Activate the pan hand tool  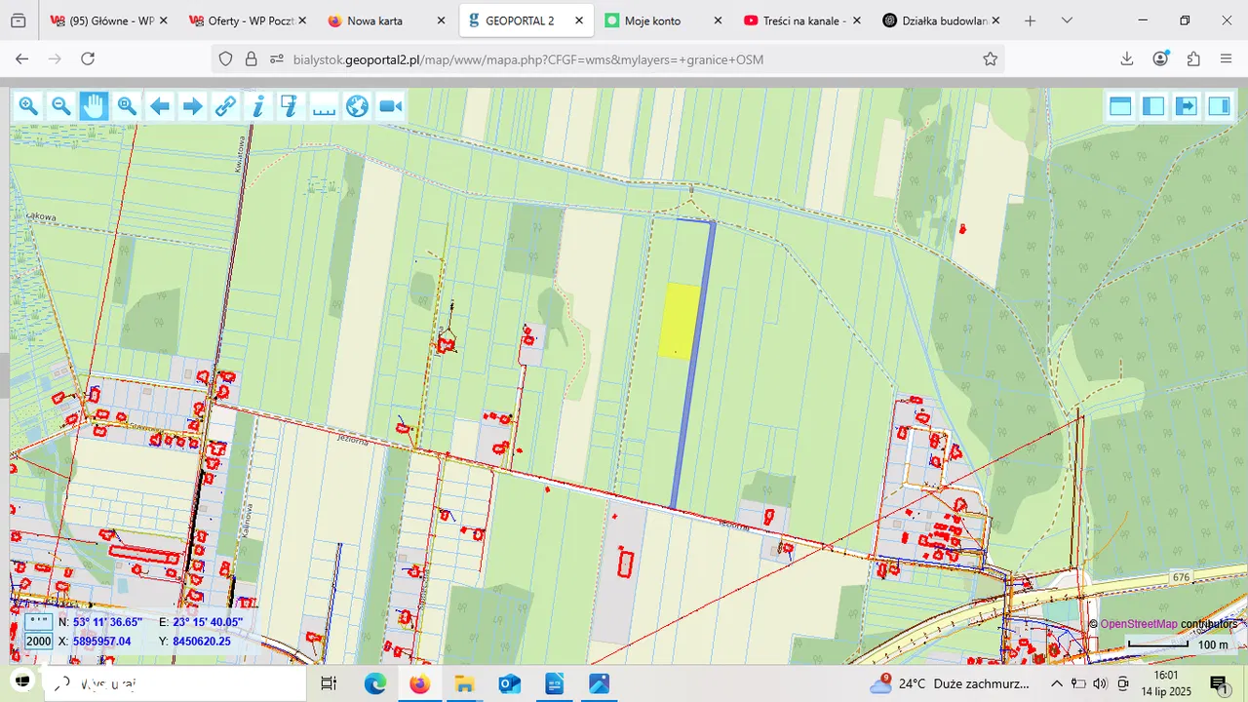(x=94, y=106)
